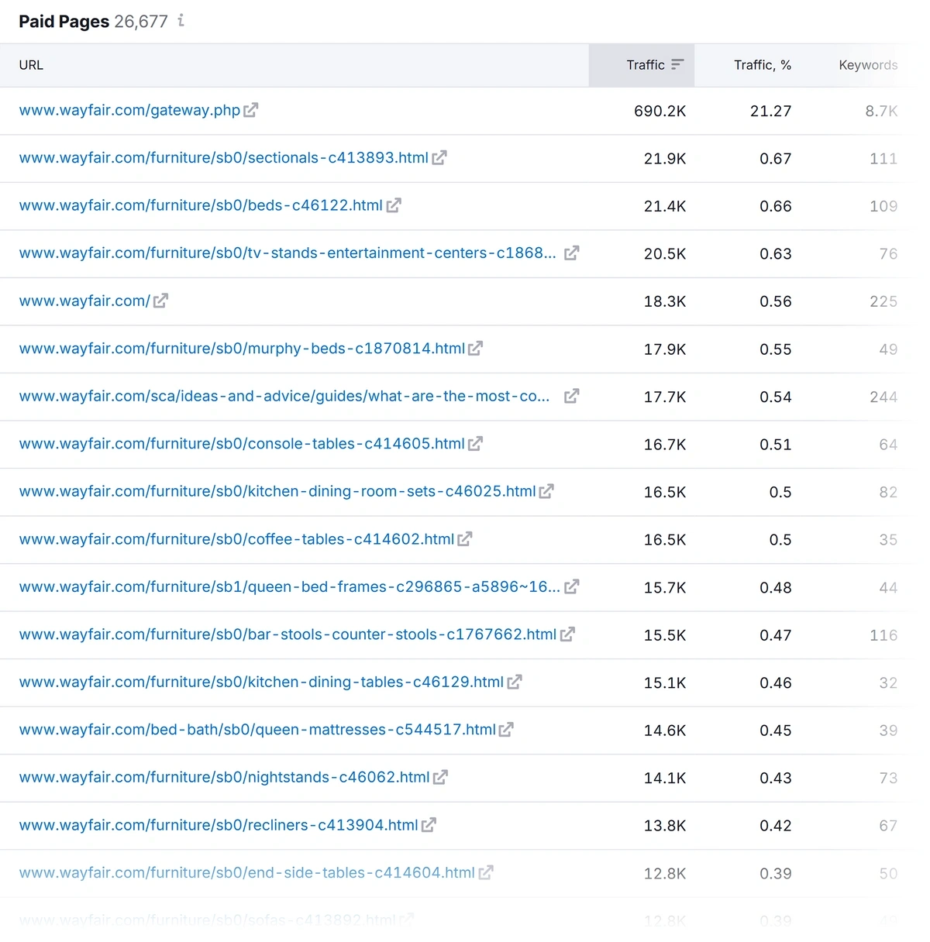This screenshot has height=942, width=930.
Task: Open external link icon for kitchen-dining-room-sets row
Action: 546,492
